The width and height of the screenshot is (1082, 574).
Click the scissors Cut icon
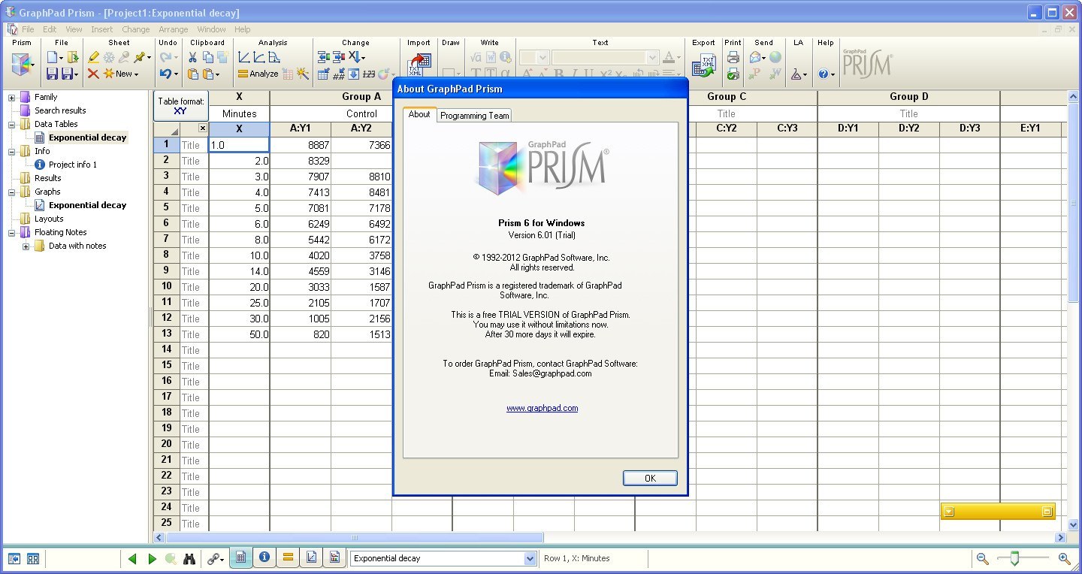[192, 57]
